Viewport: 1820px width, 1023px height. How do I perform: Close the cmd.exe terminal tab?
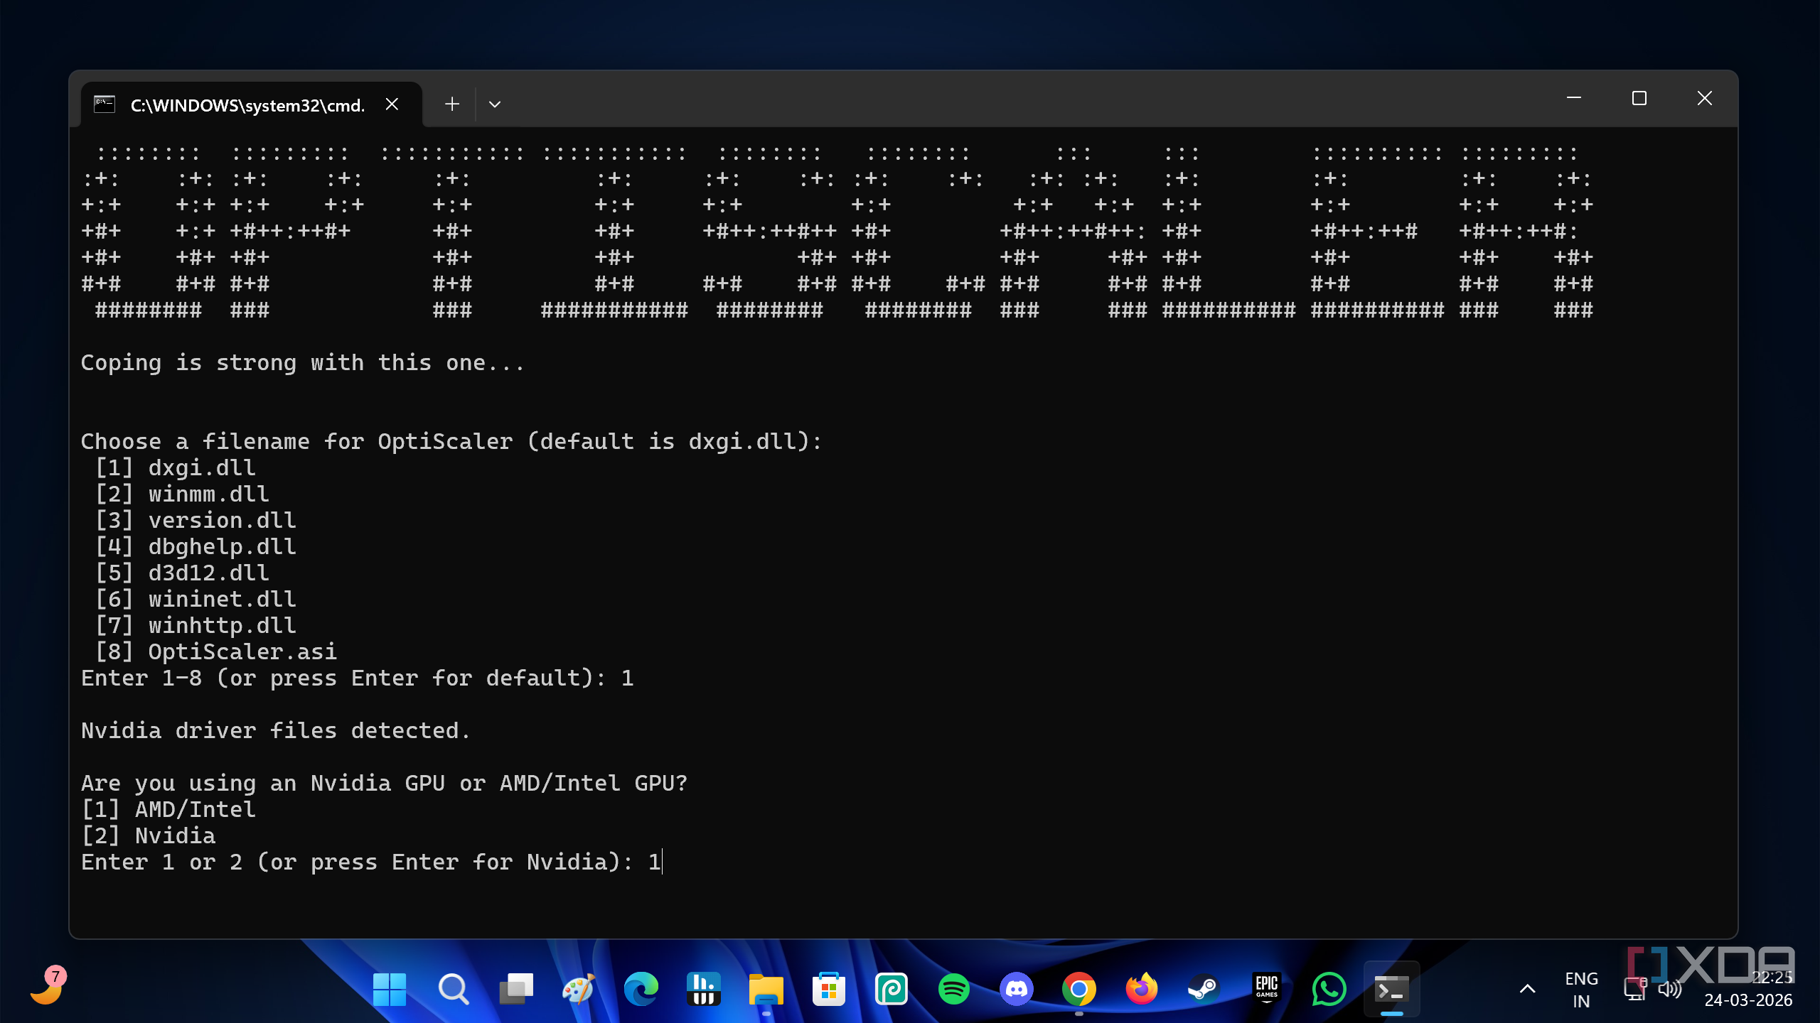(392, 104)
